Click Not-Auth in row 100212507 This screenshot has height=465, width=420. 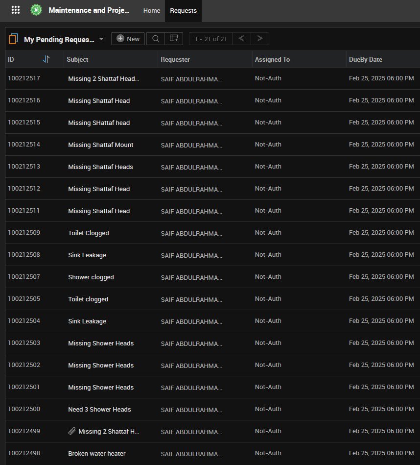pyautogui.click(x=268, y=277)
